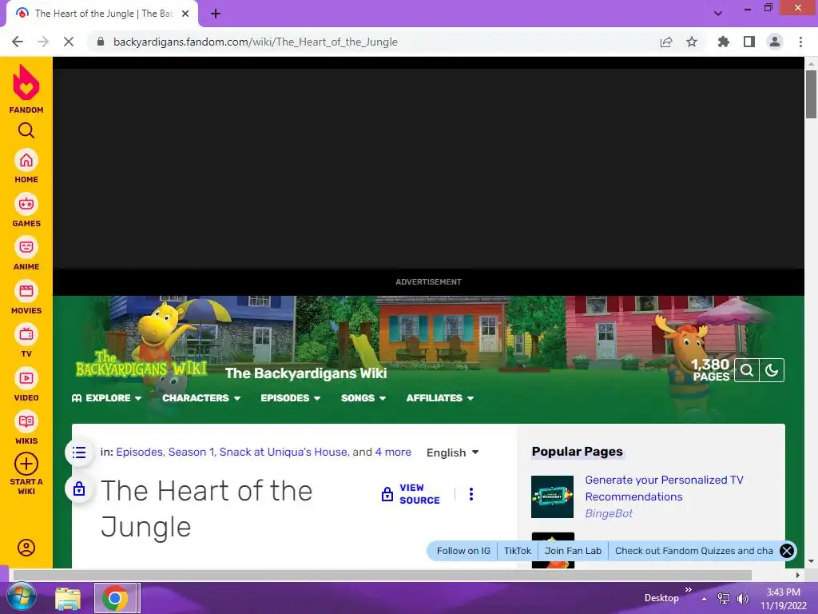Open the Anime section icon

coord(26,248)
